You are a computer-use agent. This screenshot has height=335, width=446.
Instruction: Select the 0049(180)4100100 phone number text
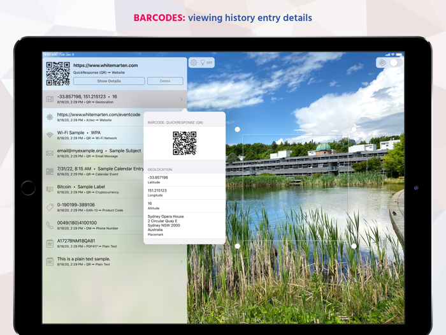tap(77, 223)
